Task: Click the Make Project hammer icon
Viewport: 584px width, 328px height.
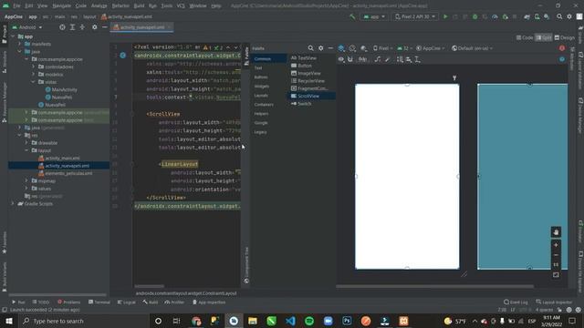Action: [x=352, y=16]
